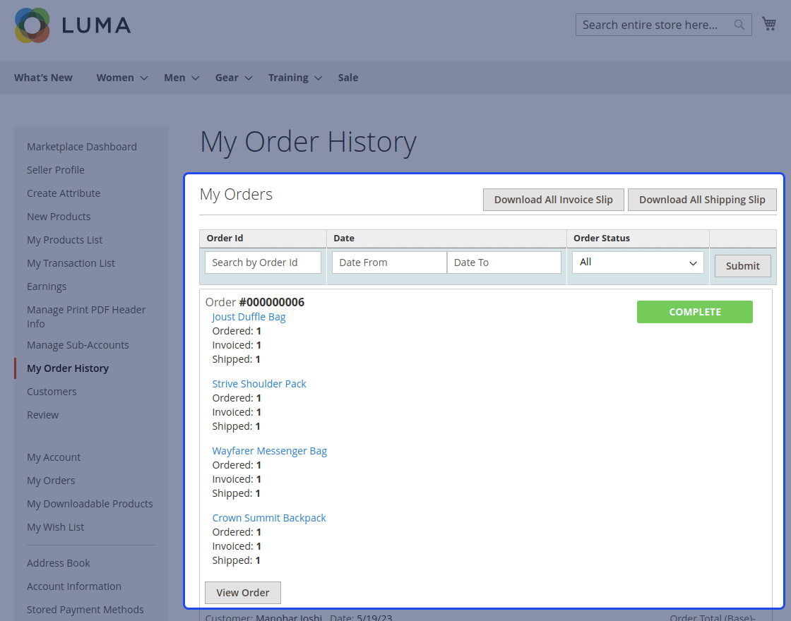Open Manage Sub-Accounts

pyautogui.click(x=78, y=345)
